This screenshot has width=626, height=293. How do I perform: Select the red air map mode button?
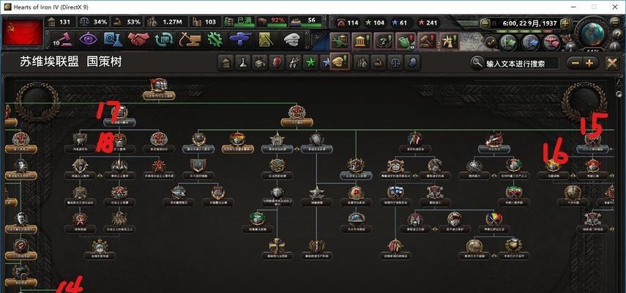click(x=552, y=42)
